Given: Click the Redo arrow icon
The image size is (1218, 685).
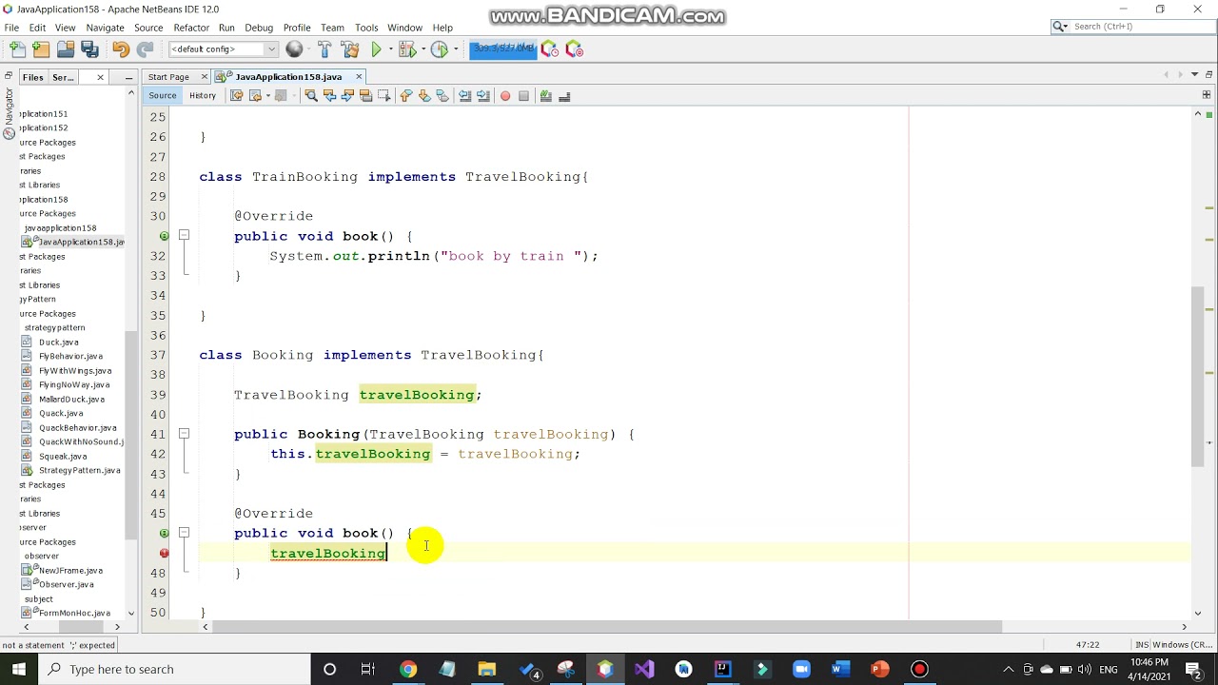Looking at the screenshot, I should coord(145,49).
